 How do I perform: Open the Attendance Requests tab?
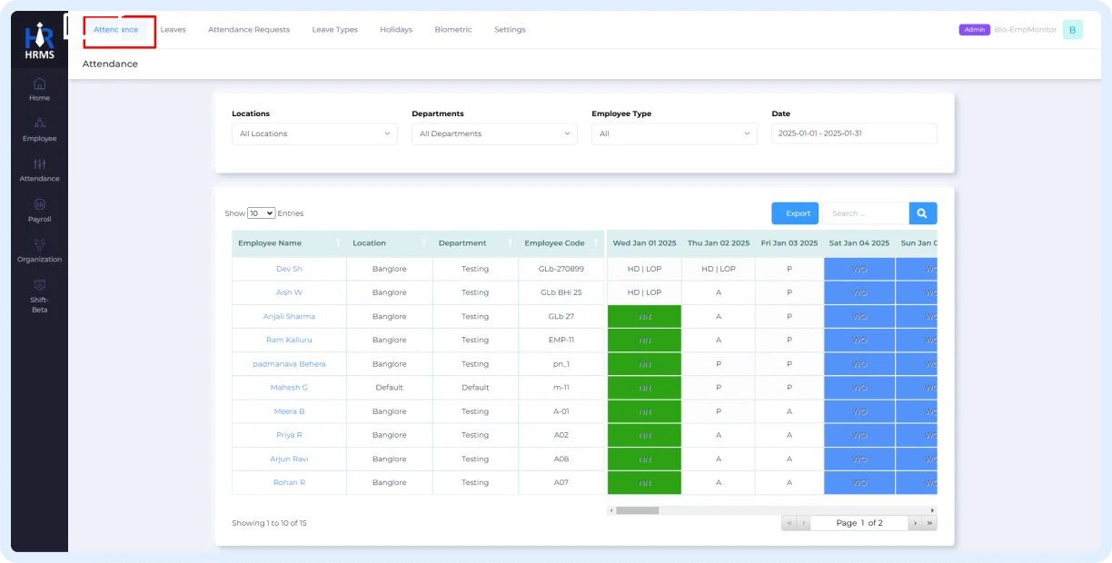(x=249, y=30)
